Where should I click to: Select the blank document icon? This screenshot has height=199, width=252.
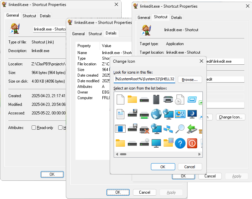point(120,99)
